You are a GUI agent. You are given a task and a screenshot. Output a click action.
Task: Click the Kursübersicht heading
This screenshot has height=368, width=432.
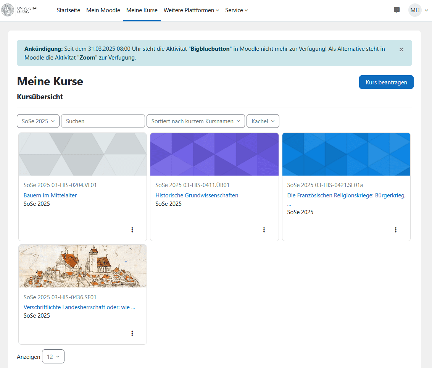(x=40, y=97)
